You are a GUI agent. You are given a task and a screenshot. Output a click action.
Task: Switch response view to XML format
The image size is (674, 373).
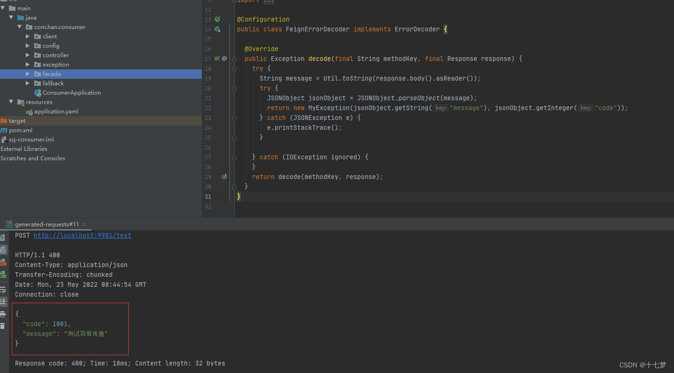pos(3,262)
